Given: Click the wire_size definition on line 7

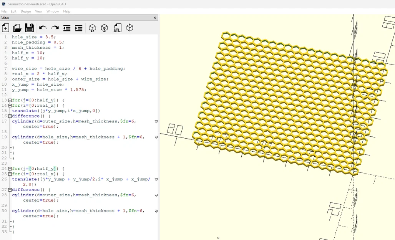Looking at the screenshot, I should click(x=68, y=68).
